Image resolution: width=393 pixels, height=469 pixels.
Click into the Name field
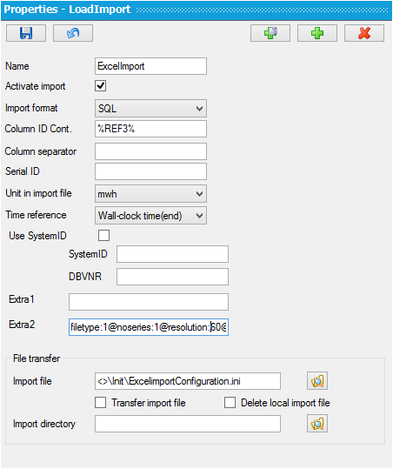pos(150,66)
